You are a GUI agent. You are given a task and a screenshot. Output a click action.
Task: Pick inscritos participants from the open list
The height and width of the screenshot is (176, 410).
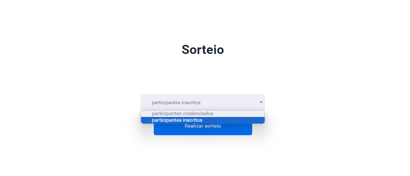203,120
